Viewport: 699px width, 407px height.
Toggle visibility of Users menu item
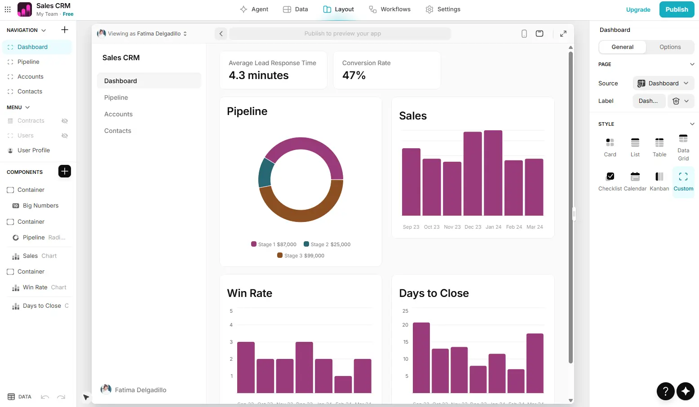point(65,136)
